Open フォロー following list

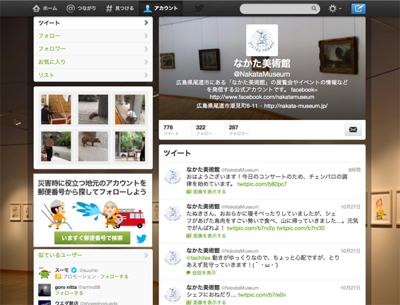click(x=93, y=36)
